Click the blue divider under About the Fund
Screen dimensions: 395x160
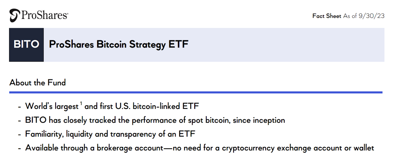[x=196, y=92]
